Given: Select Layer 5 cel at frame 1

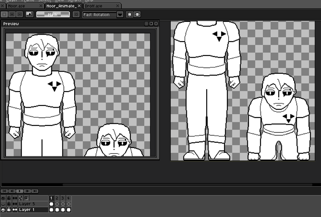Looking at the screenshot, I should click(x=51, y=204).
